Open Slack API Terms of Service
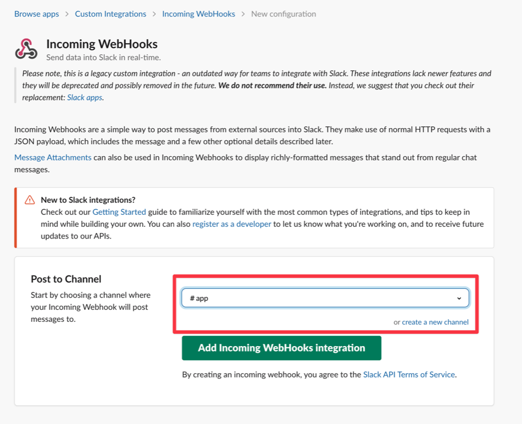The height and width of the screenshot is (424, 522). 409,374
